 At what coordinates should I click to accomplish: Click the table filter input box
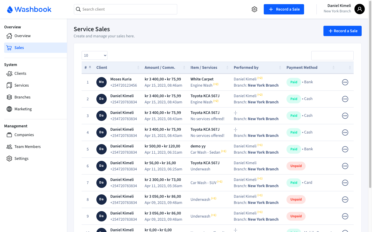(332, 56)
